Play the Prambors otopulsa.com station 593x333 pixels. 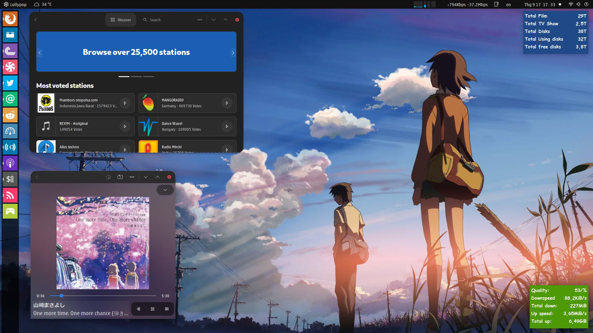125,103
